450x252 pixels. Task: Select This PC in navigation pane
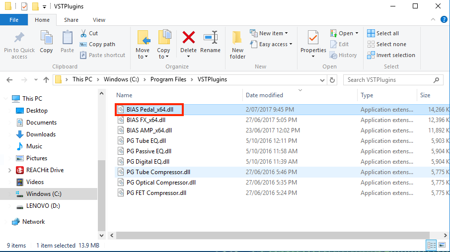coord(32,98)
